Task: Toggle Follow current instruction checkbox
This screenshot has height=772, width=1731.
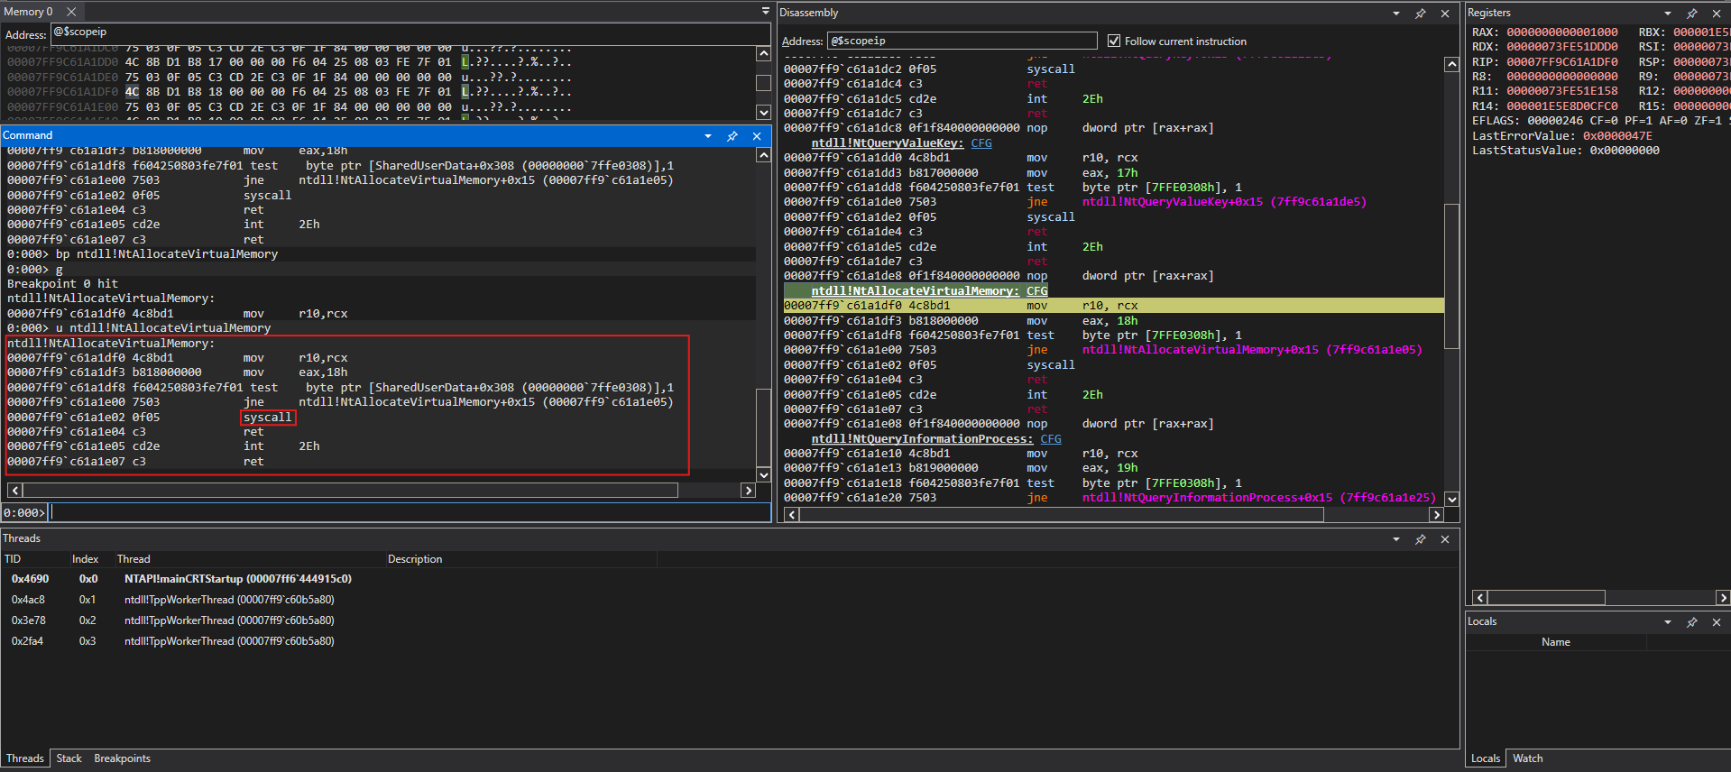Action: [x=1114, y=41]
